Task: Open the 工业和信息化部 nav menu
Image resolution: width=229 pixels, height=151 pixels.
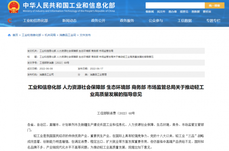Action: tap(35, 20)
